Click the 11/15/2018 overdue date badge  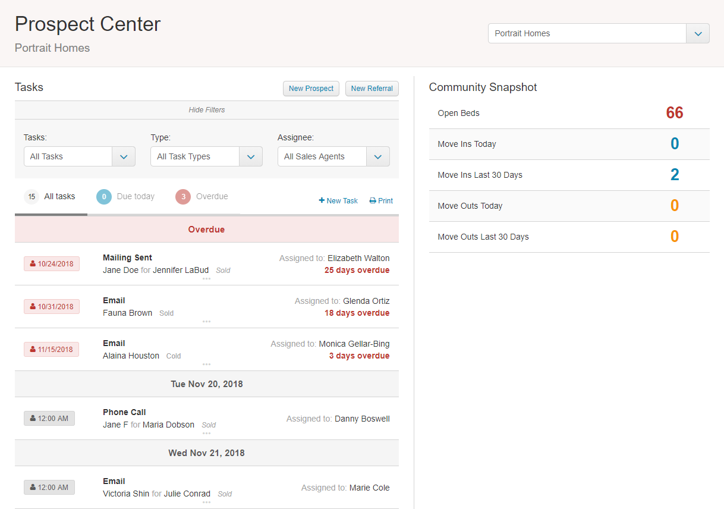pyautogui.click(x=52, y=350)
